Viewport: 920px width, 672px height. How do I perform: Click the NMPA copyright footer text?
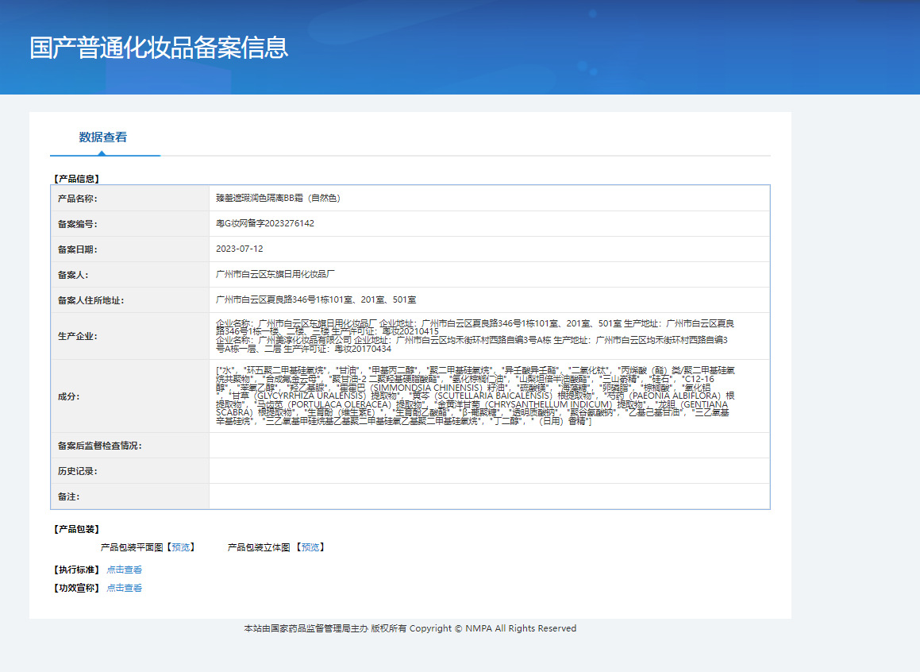click(410, 628)
